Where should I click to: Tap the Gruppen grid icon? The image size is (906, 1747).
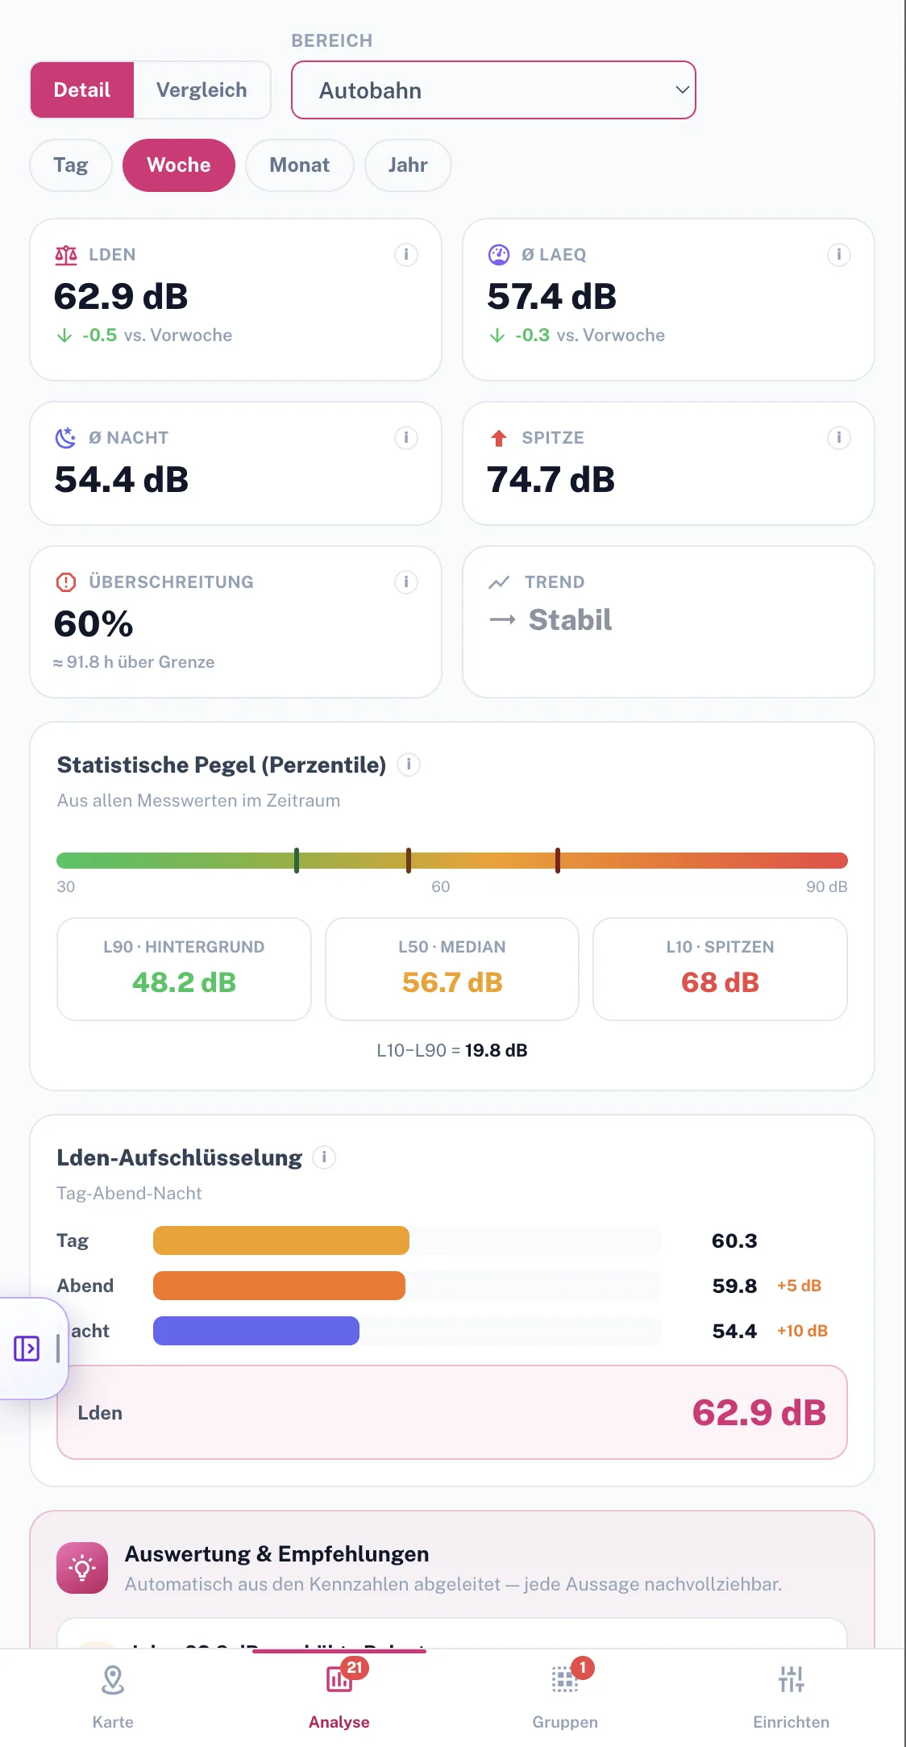click(565, 1680)
